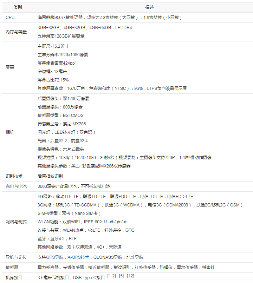Select the 屏幕 category cell
The image size is (253, 283).
pyautogui.click(x=18, y=67)
